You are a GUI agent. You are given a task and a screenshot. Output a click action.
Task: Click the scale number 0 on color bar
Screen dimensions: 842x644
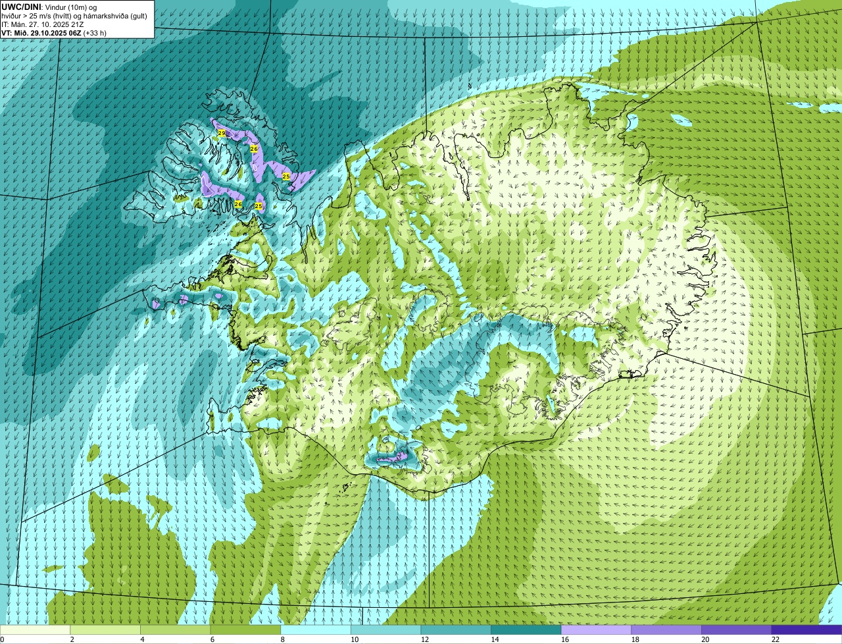(x=3, y=639)
